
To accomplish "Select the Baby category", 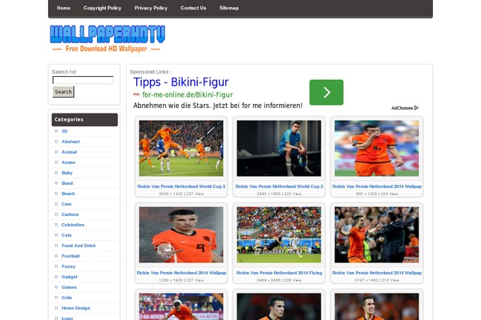I will point(67,173).
